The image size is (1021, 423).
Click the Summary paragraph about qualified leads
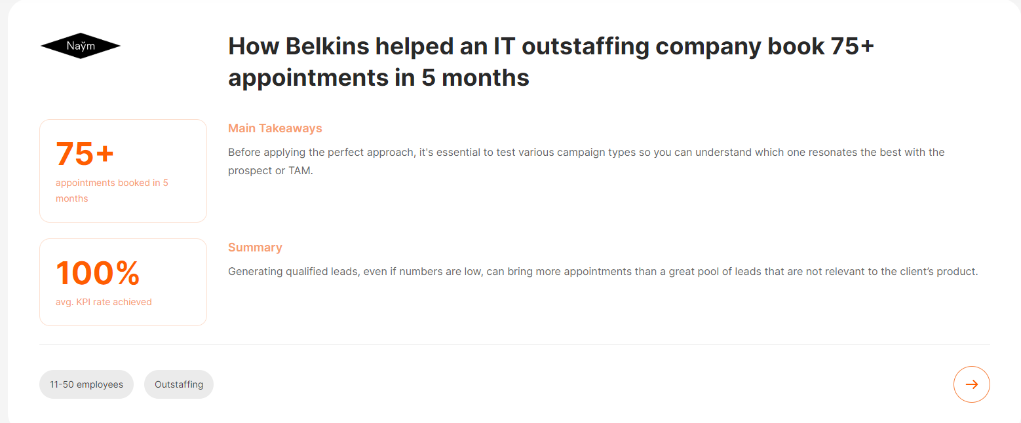click(x=603, y=271)
